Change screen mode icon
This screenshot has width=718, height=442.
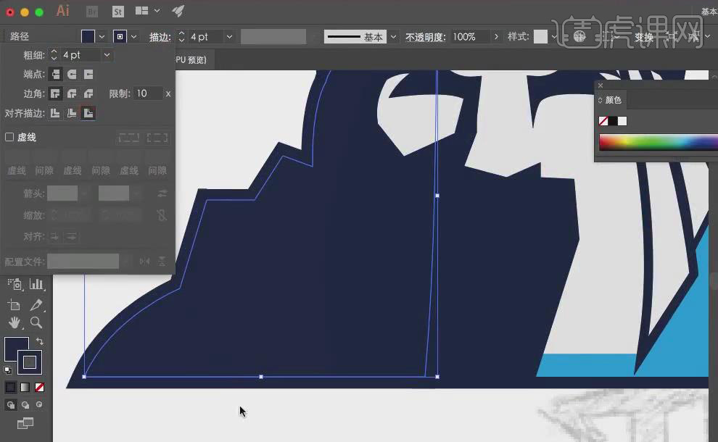tap(25, 424)
